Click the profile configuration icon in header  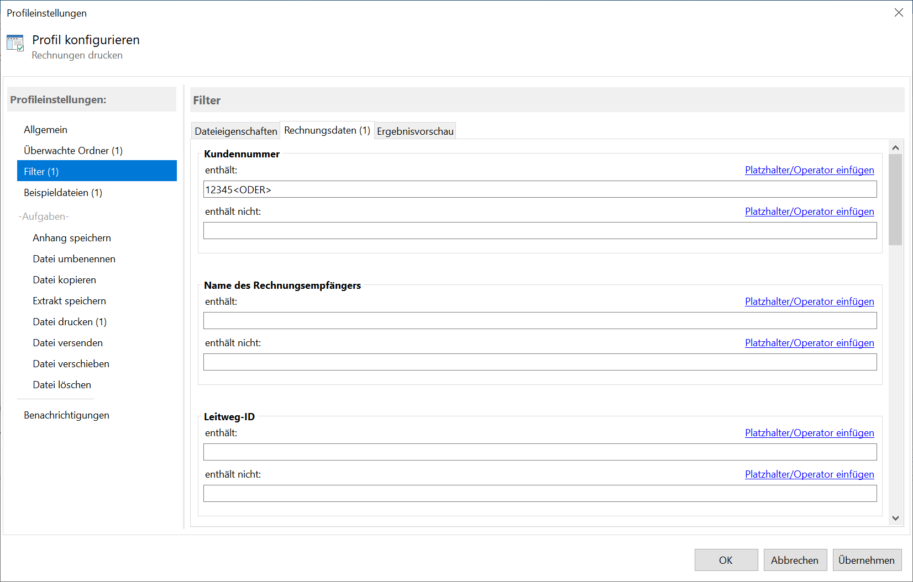15,43
